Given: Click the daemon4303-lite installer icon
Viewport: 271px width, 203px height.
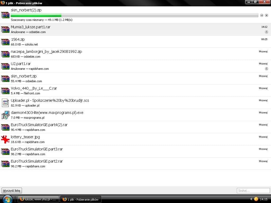Looking at the screenshot, I should coord(5,115).
